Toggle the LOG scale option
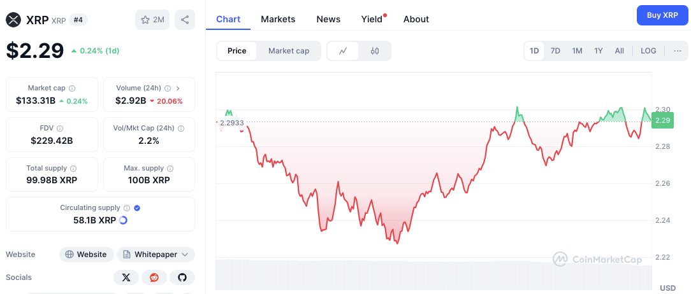 pos(648,51)
